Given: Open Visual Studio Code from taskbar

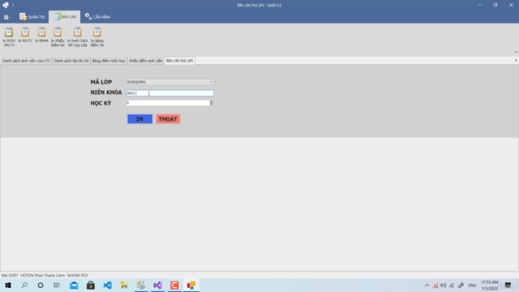Looking at the screenshot, I should tap(108, 285).
